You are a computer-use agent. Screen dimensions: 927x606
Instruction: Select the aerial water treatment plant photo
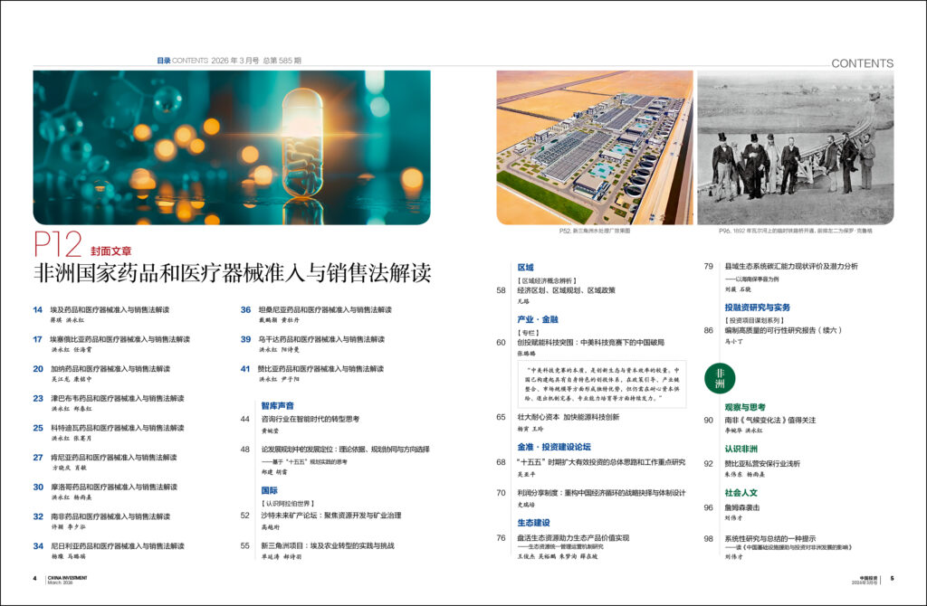[x=594, y=147]
